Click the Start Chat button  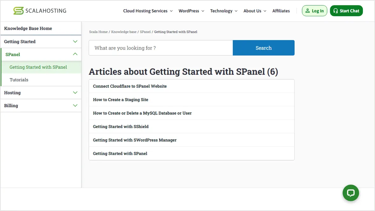pos(346,11)
